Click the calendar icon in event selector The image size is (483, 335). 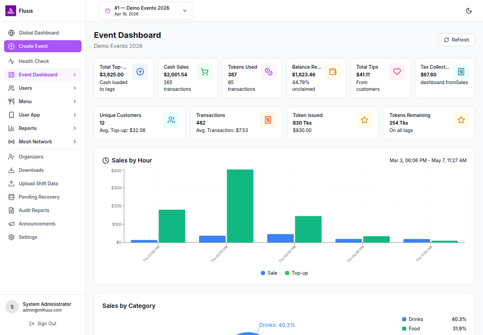coord(108,11)
